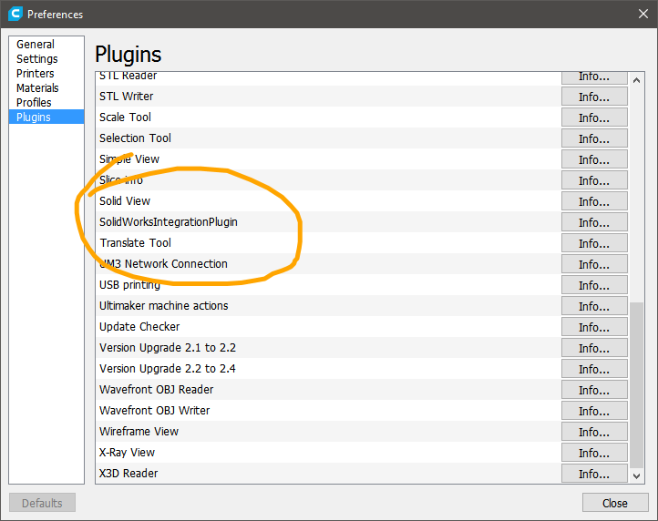658x521 pixels.
Task: Select the Solid View plugin row
Action: [328, 201]
